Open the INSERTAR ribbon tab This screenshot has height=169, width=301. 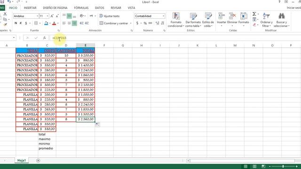30,8
